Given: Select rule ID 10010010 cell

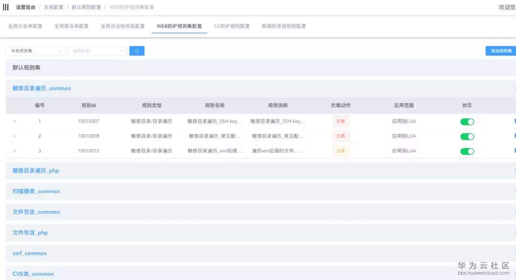Looking at the screenshot, I should point(88,151).
